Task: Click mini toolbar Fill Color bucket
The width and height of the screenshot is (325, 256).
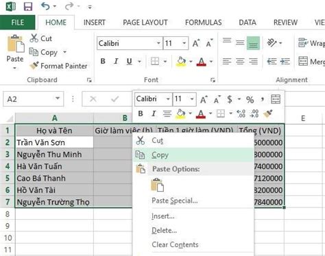Action: (180, 114)
